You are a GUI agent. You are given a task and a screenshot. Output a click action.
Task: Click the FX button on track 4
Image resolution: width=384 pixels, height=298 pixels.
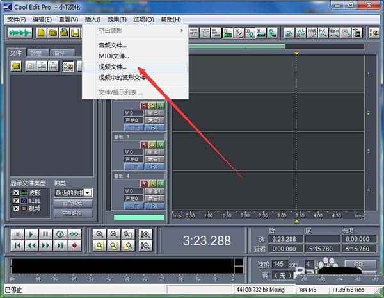coord(154,206)
